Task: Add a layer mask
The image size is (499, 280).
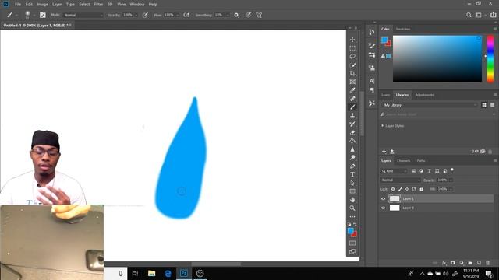Action: [452, 263]
